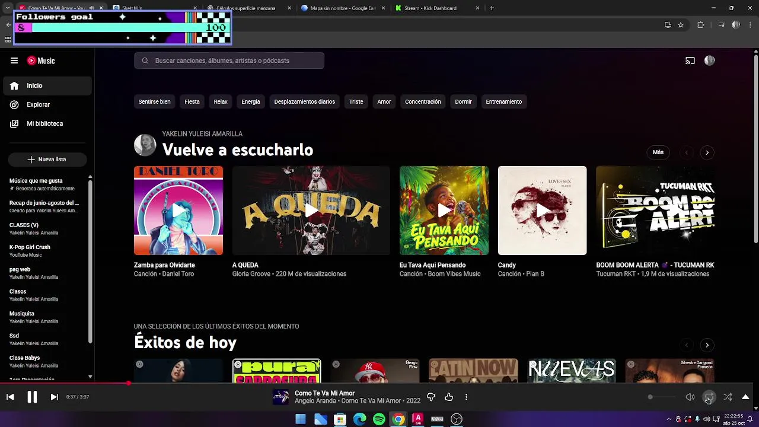759x427 pixels.
Task: Open the K-Pop Girl Crush playlist
Action: click(45, 251)
